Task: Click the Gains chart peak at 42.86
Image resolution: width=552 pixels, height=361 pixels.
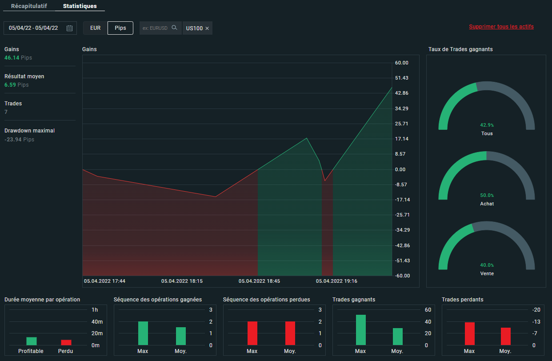Action: click(392, 88)
